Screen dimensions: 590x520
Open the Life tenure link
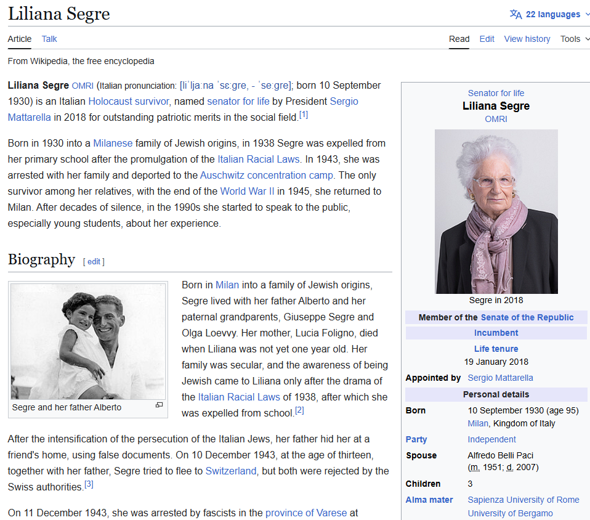(496, 349)
